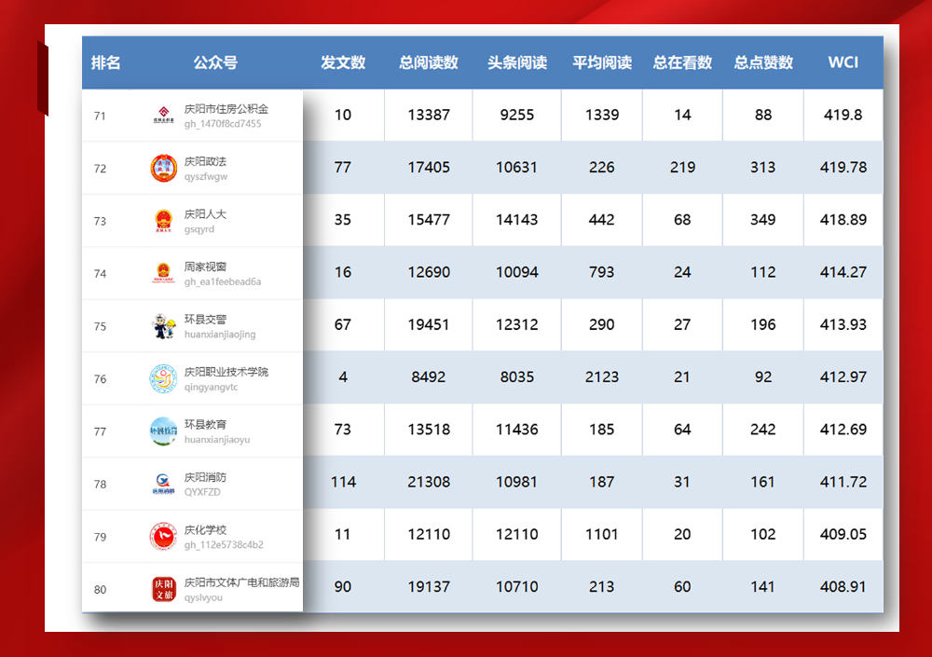This screenshot has height=657, width=932.
Task: Click the ID text qyszfwgw
Action: pyautogui.click(x=206, y=176)
